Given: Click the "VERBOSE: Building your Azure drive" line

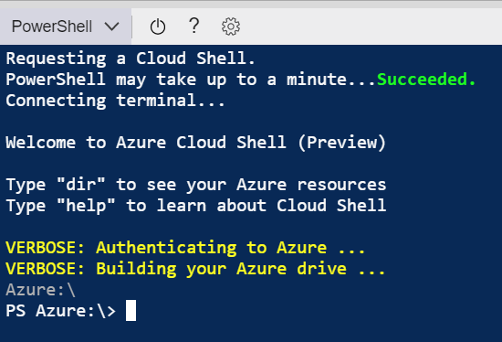Looking at the screenshot, I should tap(195, 269).
